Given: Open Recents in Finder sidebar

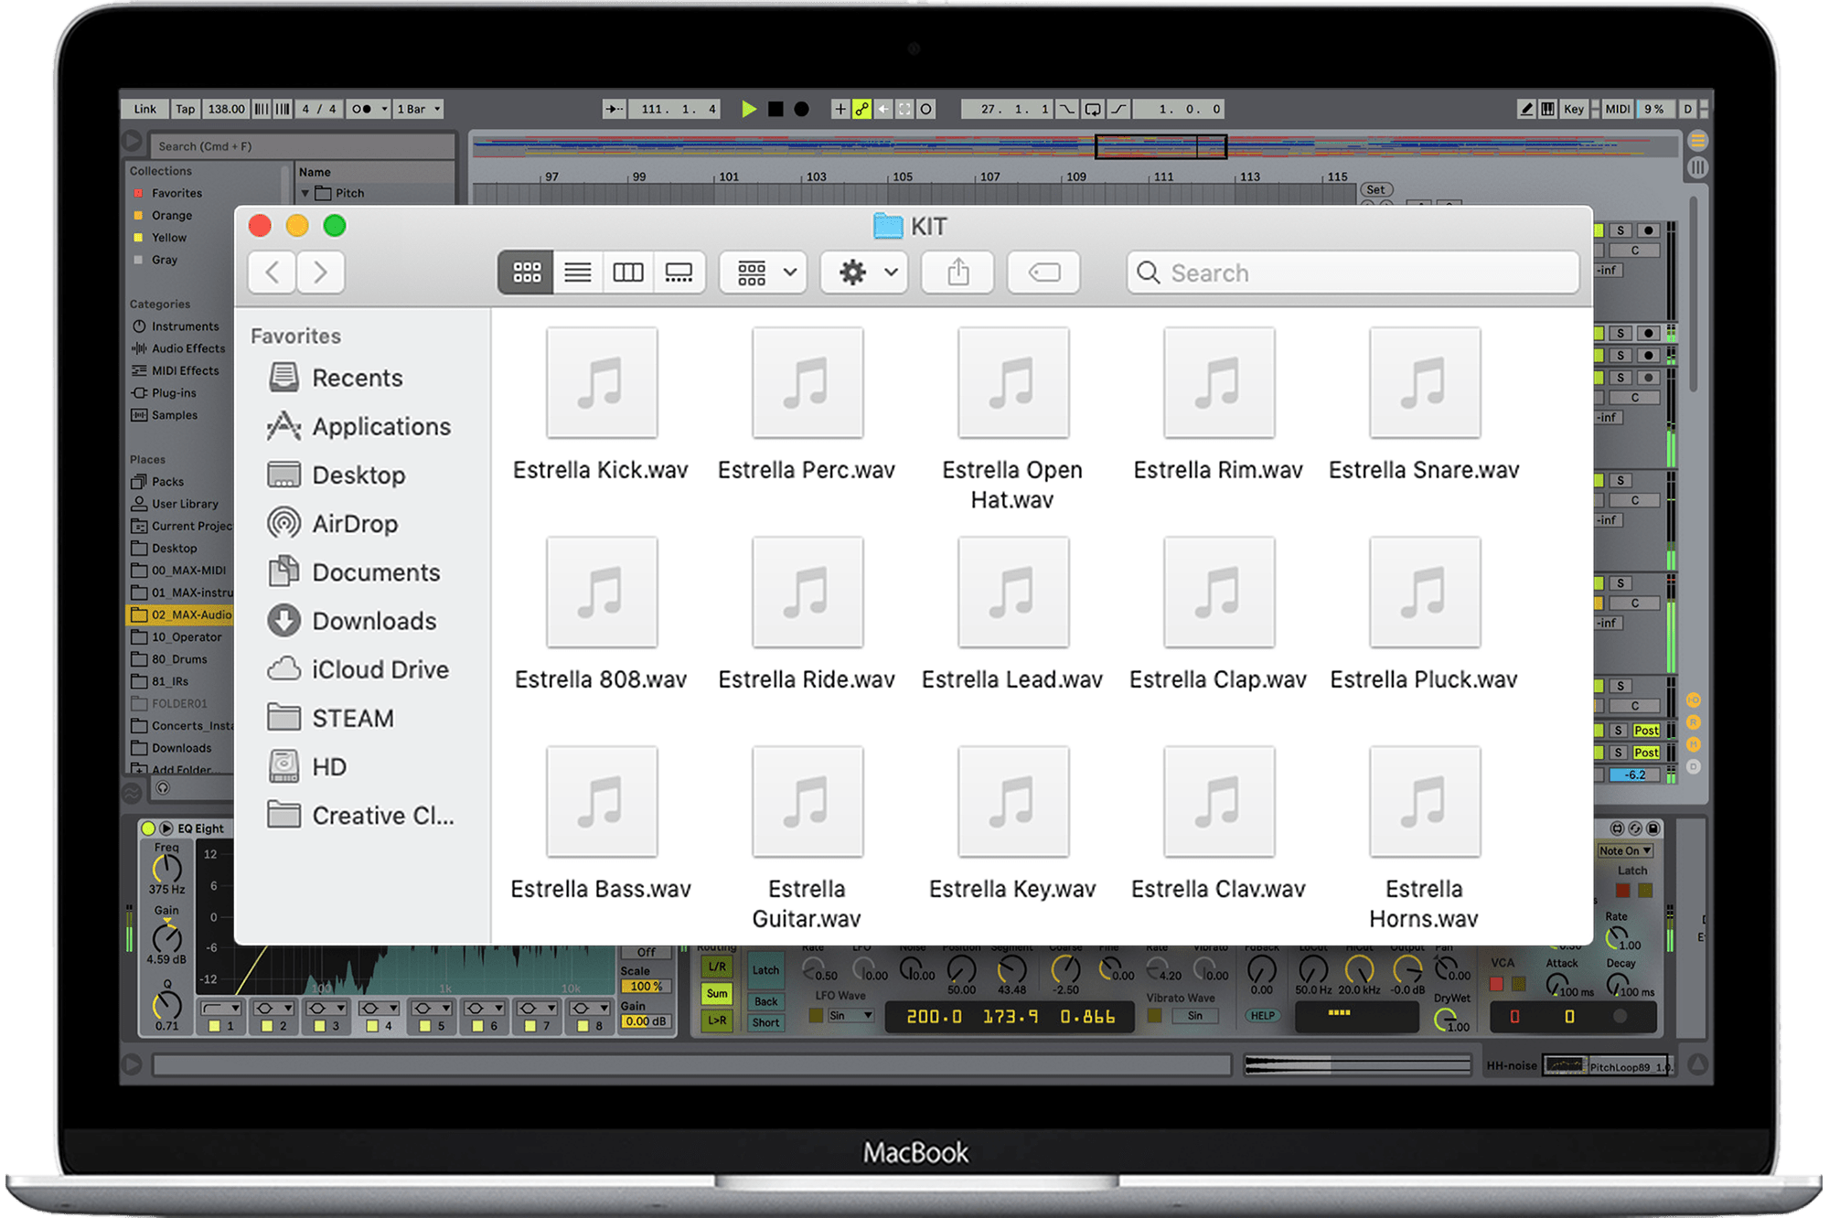Looking at the screenshot, I should tap(336, 378).
